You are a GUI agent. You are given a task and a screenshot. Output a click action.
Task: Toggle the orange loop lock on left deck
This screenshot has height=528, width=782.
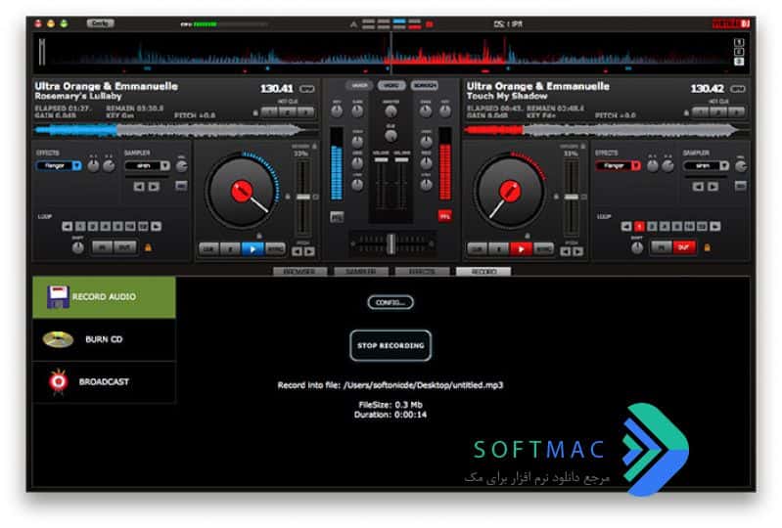[x=148, y=247]
